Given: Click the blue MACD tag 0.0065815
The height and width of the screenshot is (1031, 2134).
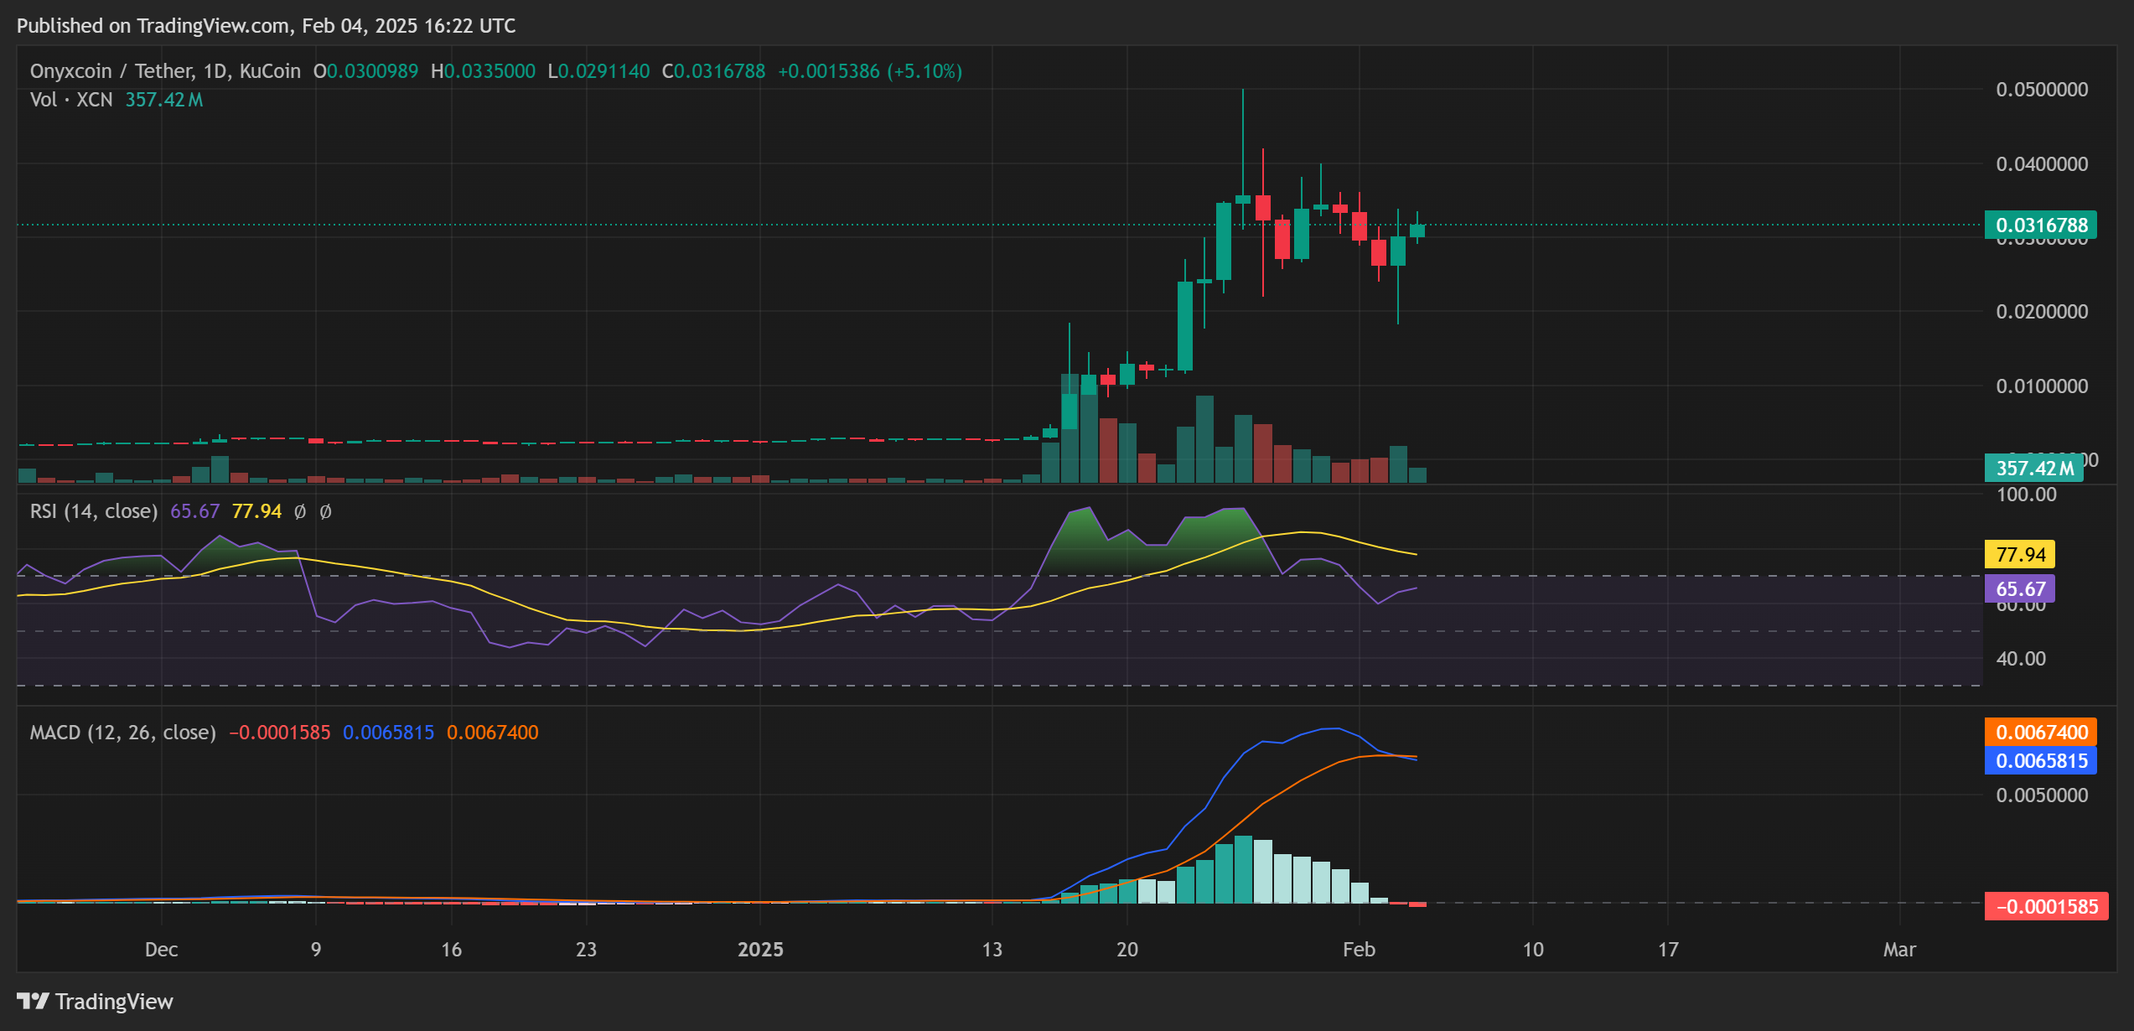Looking at the screenshot, I should tap(2041, 760).
